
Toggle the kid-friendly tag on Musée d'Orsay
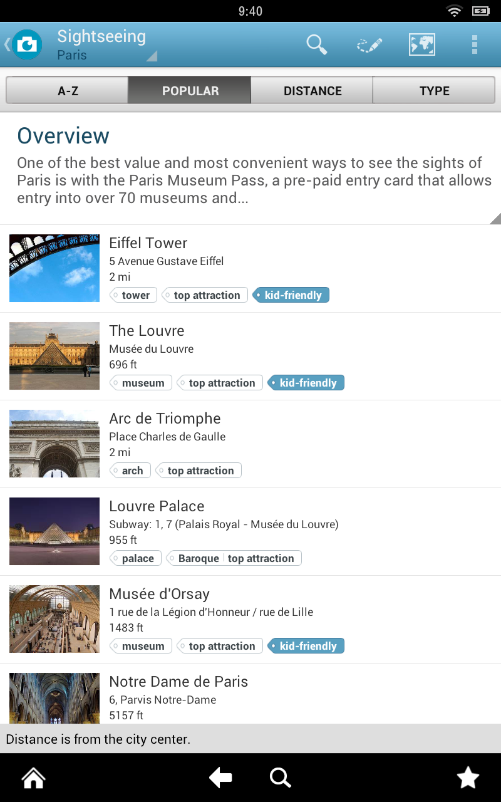tap(306, 646)
